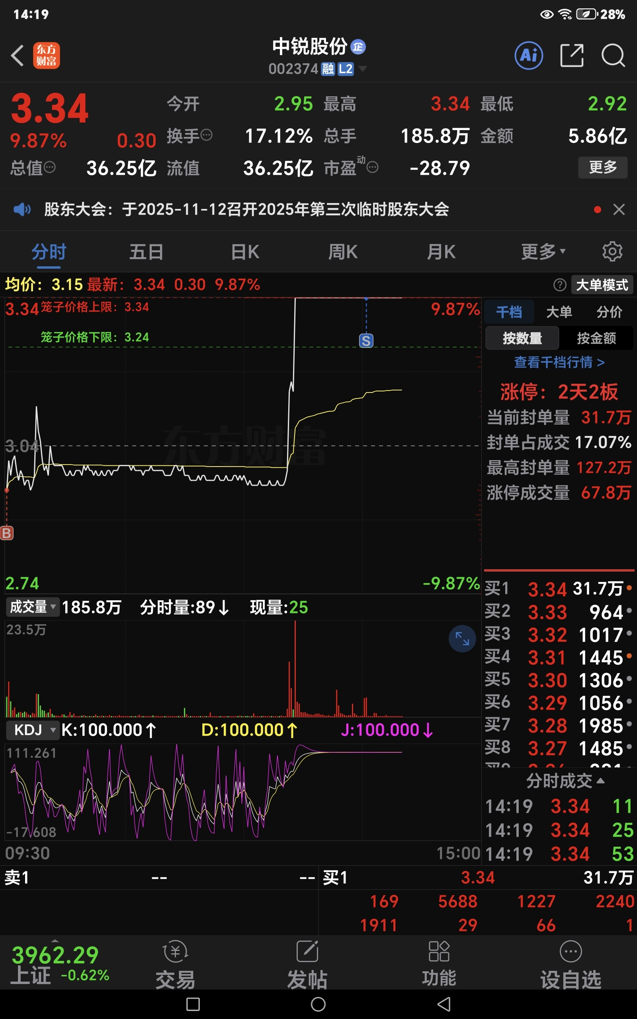Tap the 融 margin badge
637x1019 pixels.
point(328,69)
